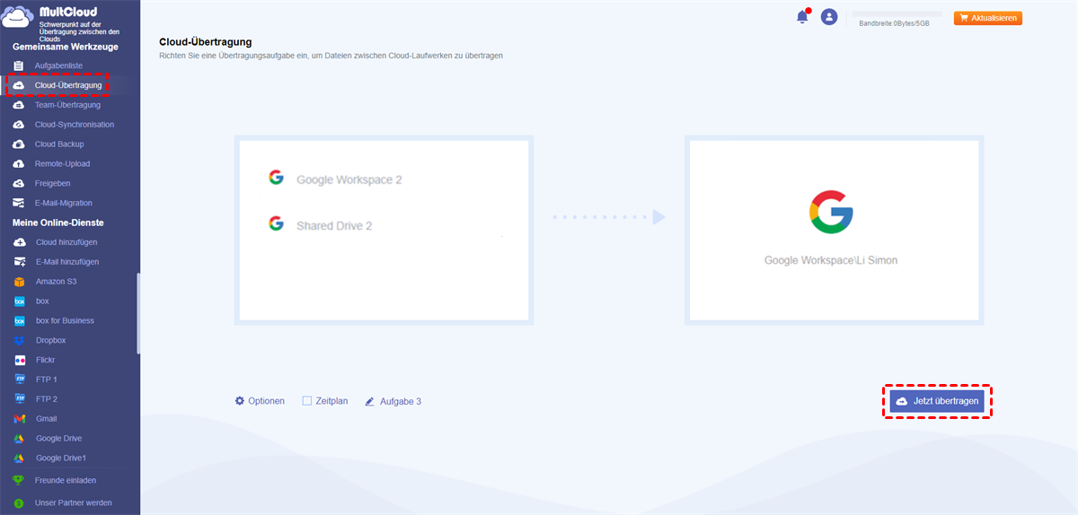The image size is (1078, 515).
Task: Click the Cloud-Übertragung cloud icon
Action: tap(19, 85)
